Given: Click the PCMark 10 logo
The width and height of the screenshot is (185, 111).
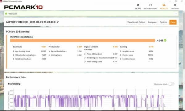Looking at the screenshot, I should 23,7.
